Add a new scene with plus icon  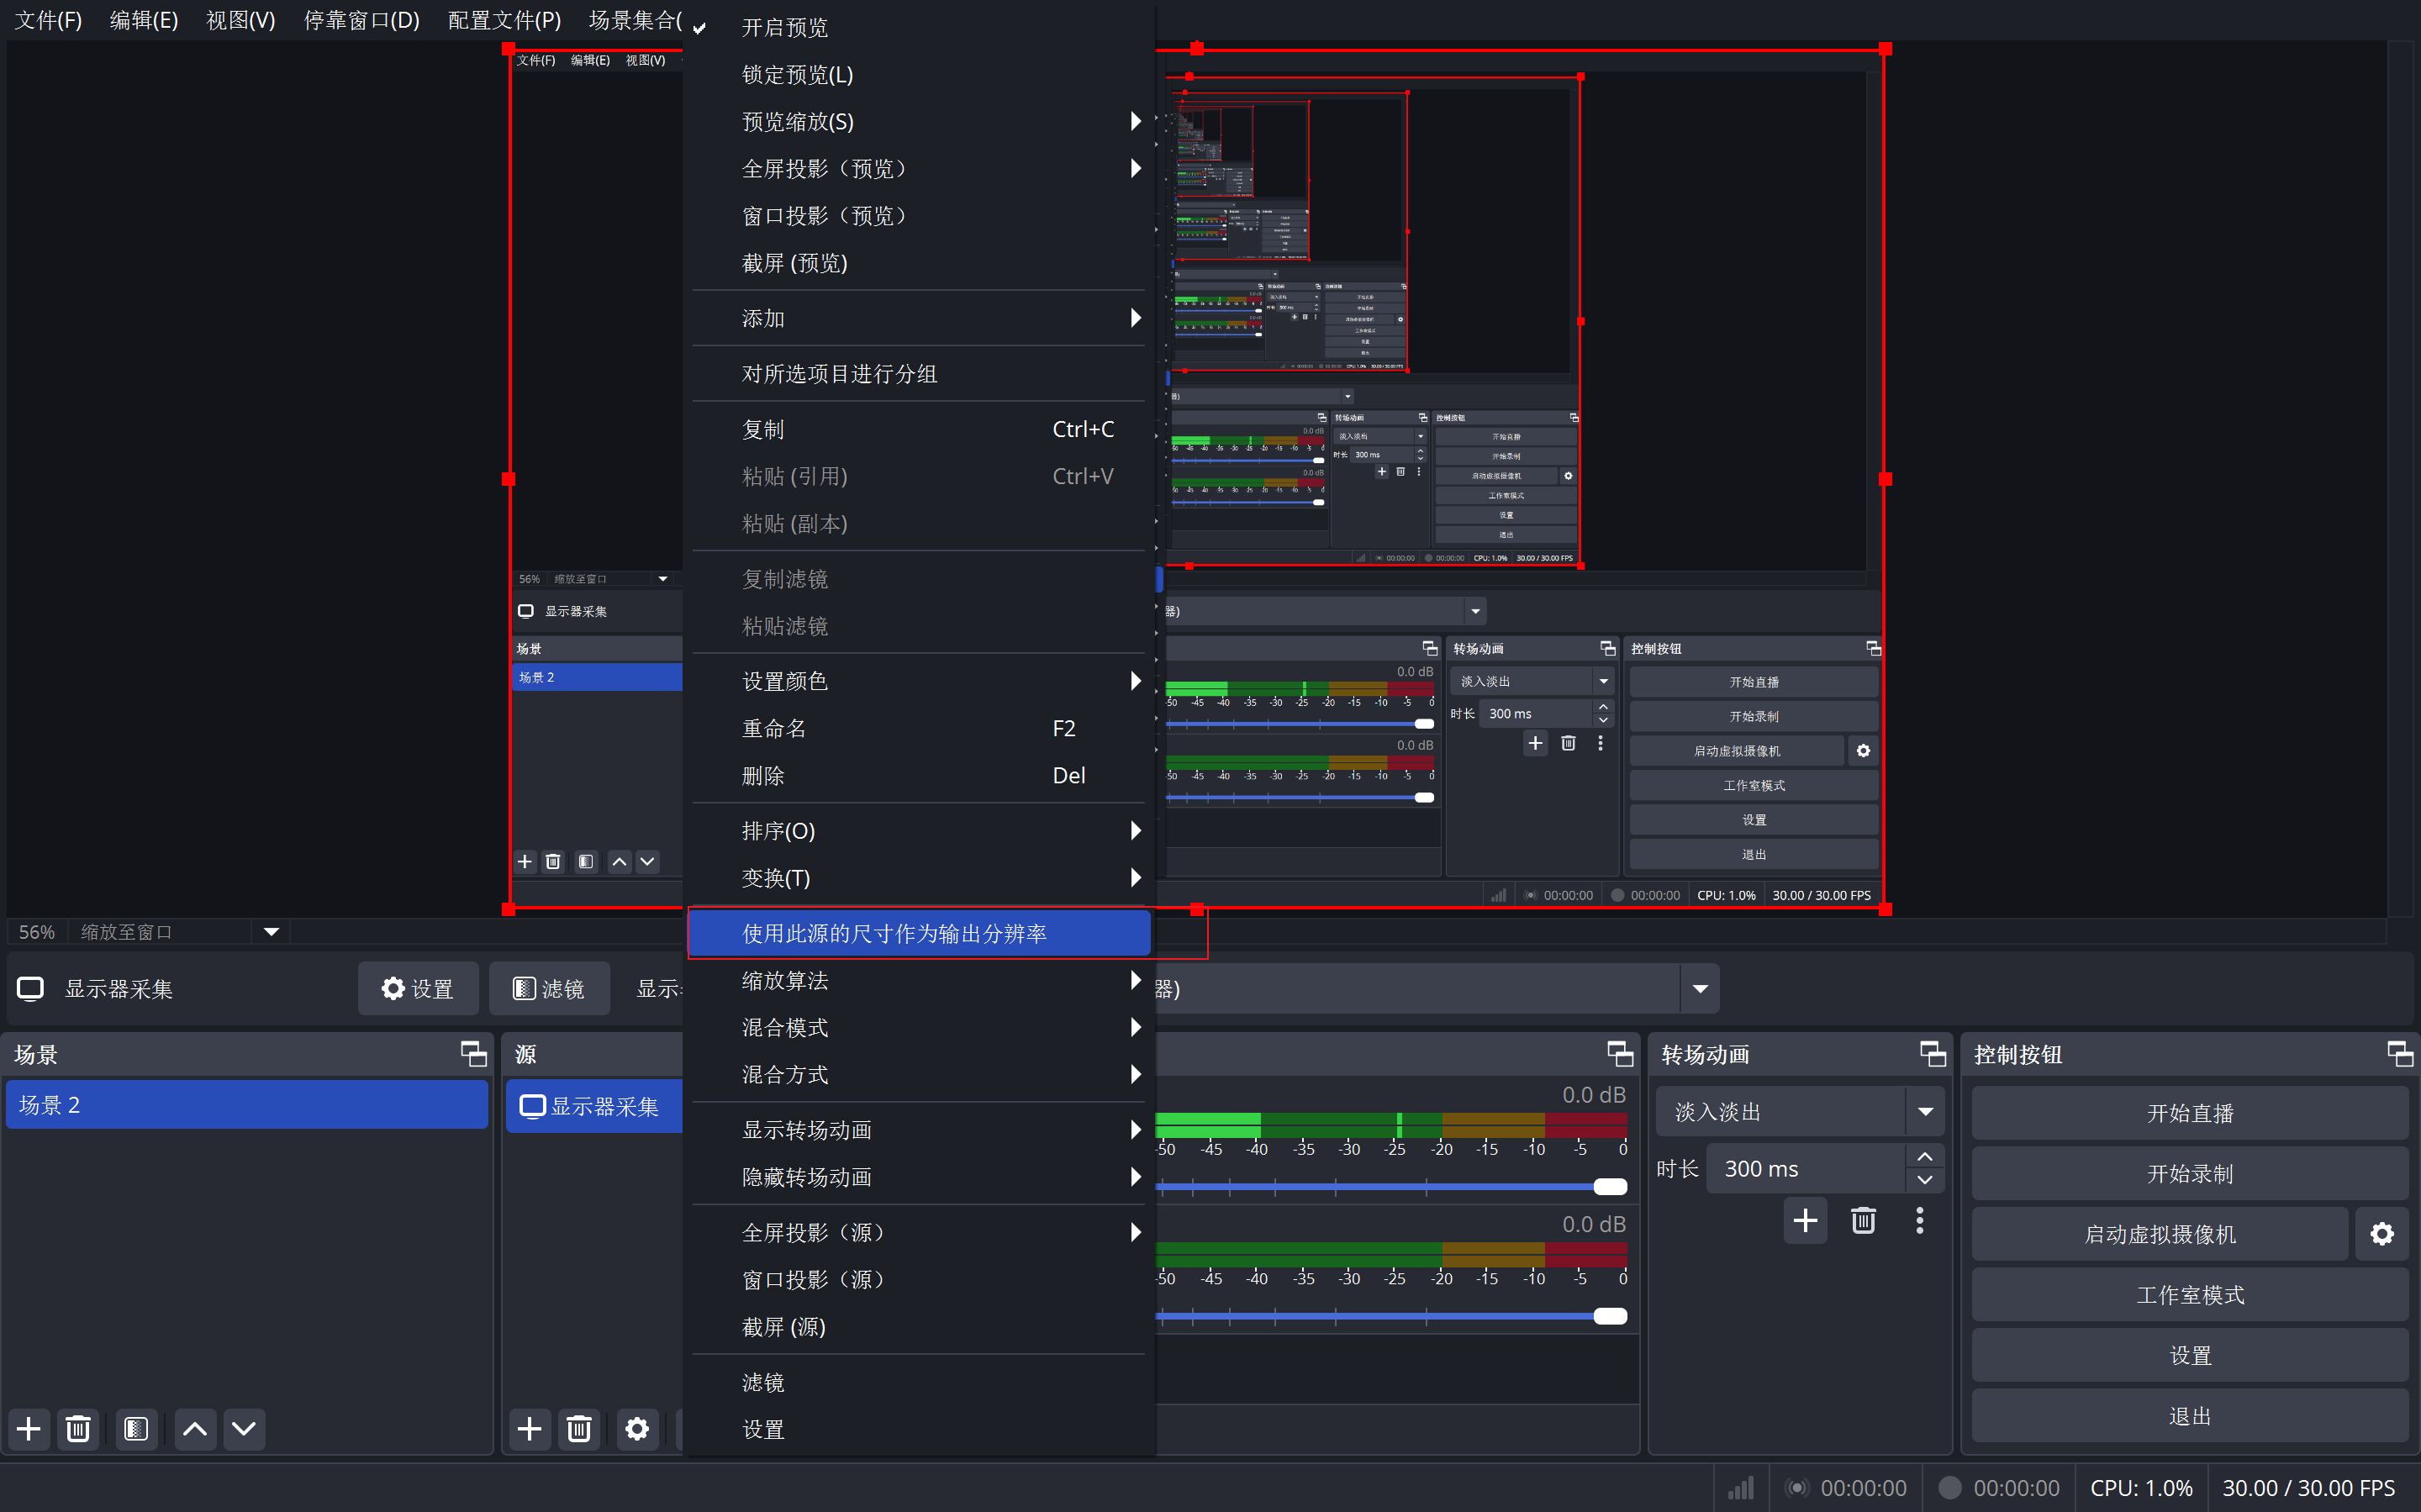tap(29, 1428)
